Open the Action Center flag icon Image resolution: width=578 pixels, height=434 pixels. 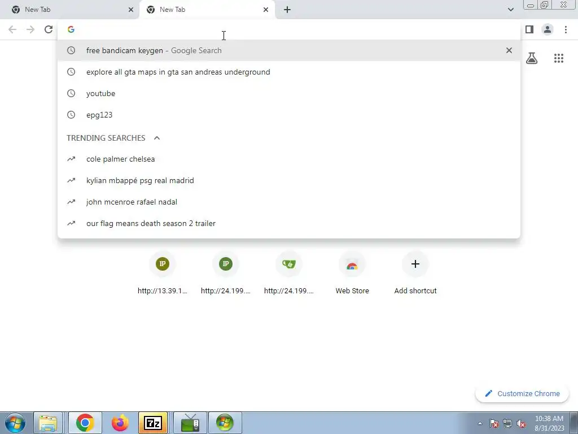tap(494, 423)
